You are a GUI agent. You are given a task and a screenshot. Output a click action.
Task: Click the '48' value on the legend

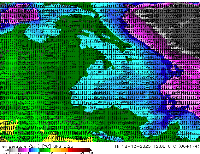click(91, 153)
